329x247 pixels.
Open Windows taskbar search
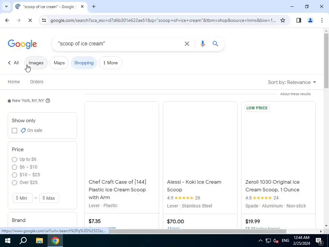23,241
